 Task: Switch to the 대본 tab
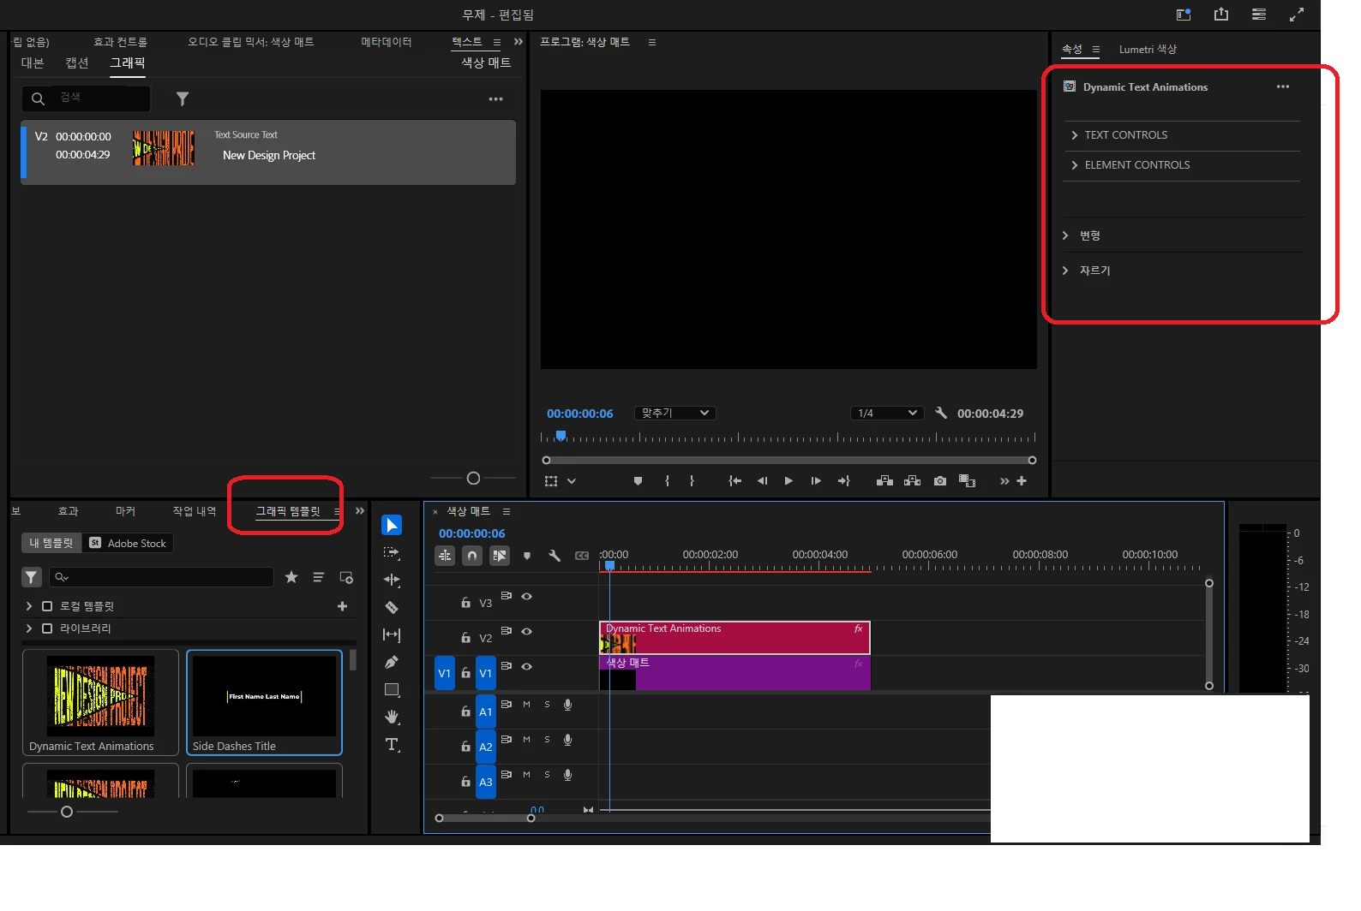pyautogui.click(x=33, y=63)
